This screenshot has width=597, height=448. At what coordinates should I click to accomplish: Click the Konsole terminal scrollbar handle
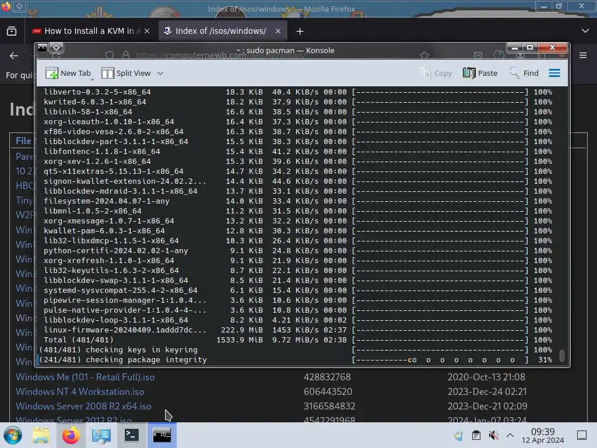[561, 355]
